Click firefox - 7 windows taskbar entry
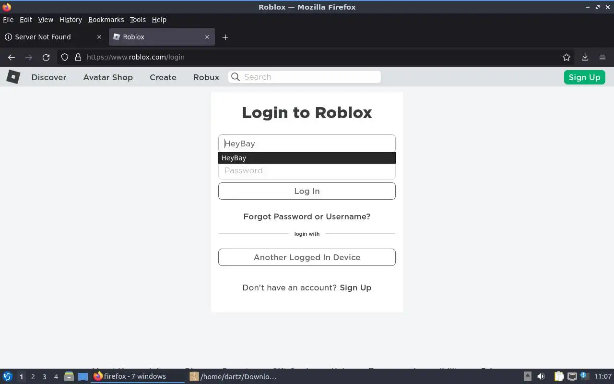The image size is (614, 384). pos(138,376)
